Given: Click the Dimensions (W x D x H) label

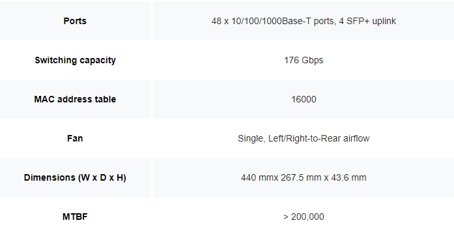Looking at the screenshot, I should 75,177.
